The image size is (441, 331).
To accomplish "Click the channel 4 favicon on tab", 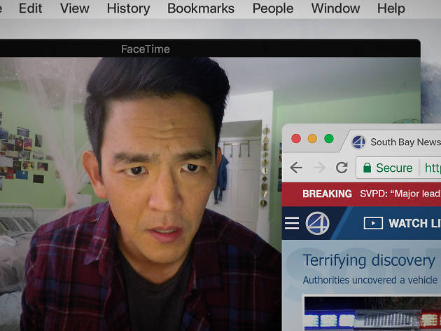I will coord(358,142).
